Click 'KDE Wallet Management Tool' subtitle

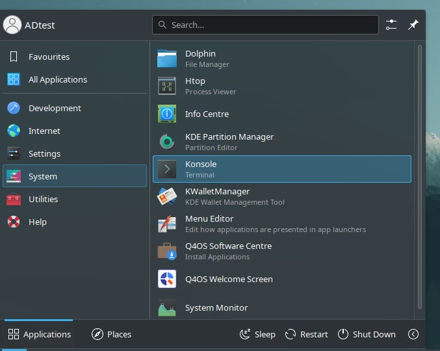coord(235,202)
